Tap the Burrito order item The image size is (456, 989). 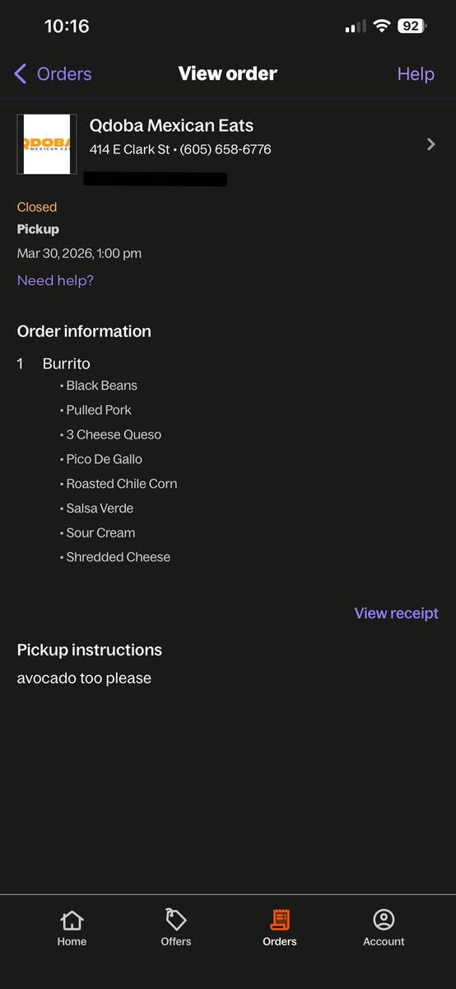coord(67,363)
